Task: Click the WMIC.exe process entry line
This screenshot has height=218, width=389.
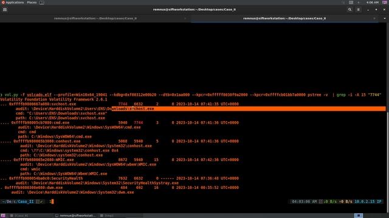Action: (119, 160)
